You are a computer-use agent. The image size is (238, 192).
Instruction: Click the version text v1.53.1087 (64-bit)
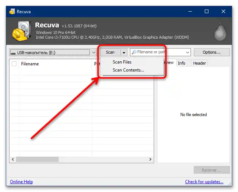click(x=79, y=26)
